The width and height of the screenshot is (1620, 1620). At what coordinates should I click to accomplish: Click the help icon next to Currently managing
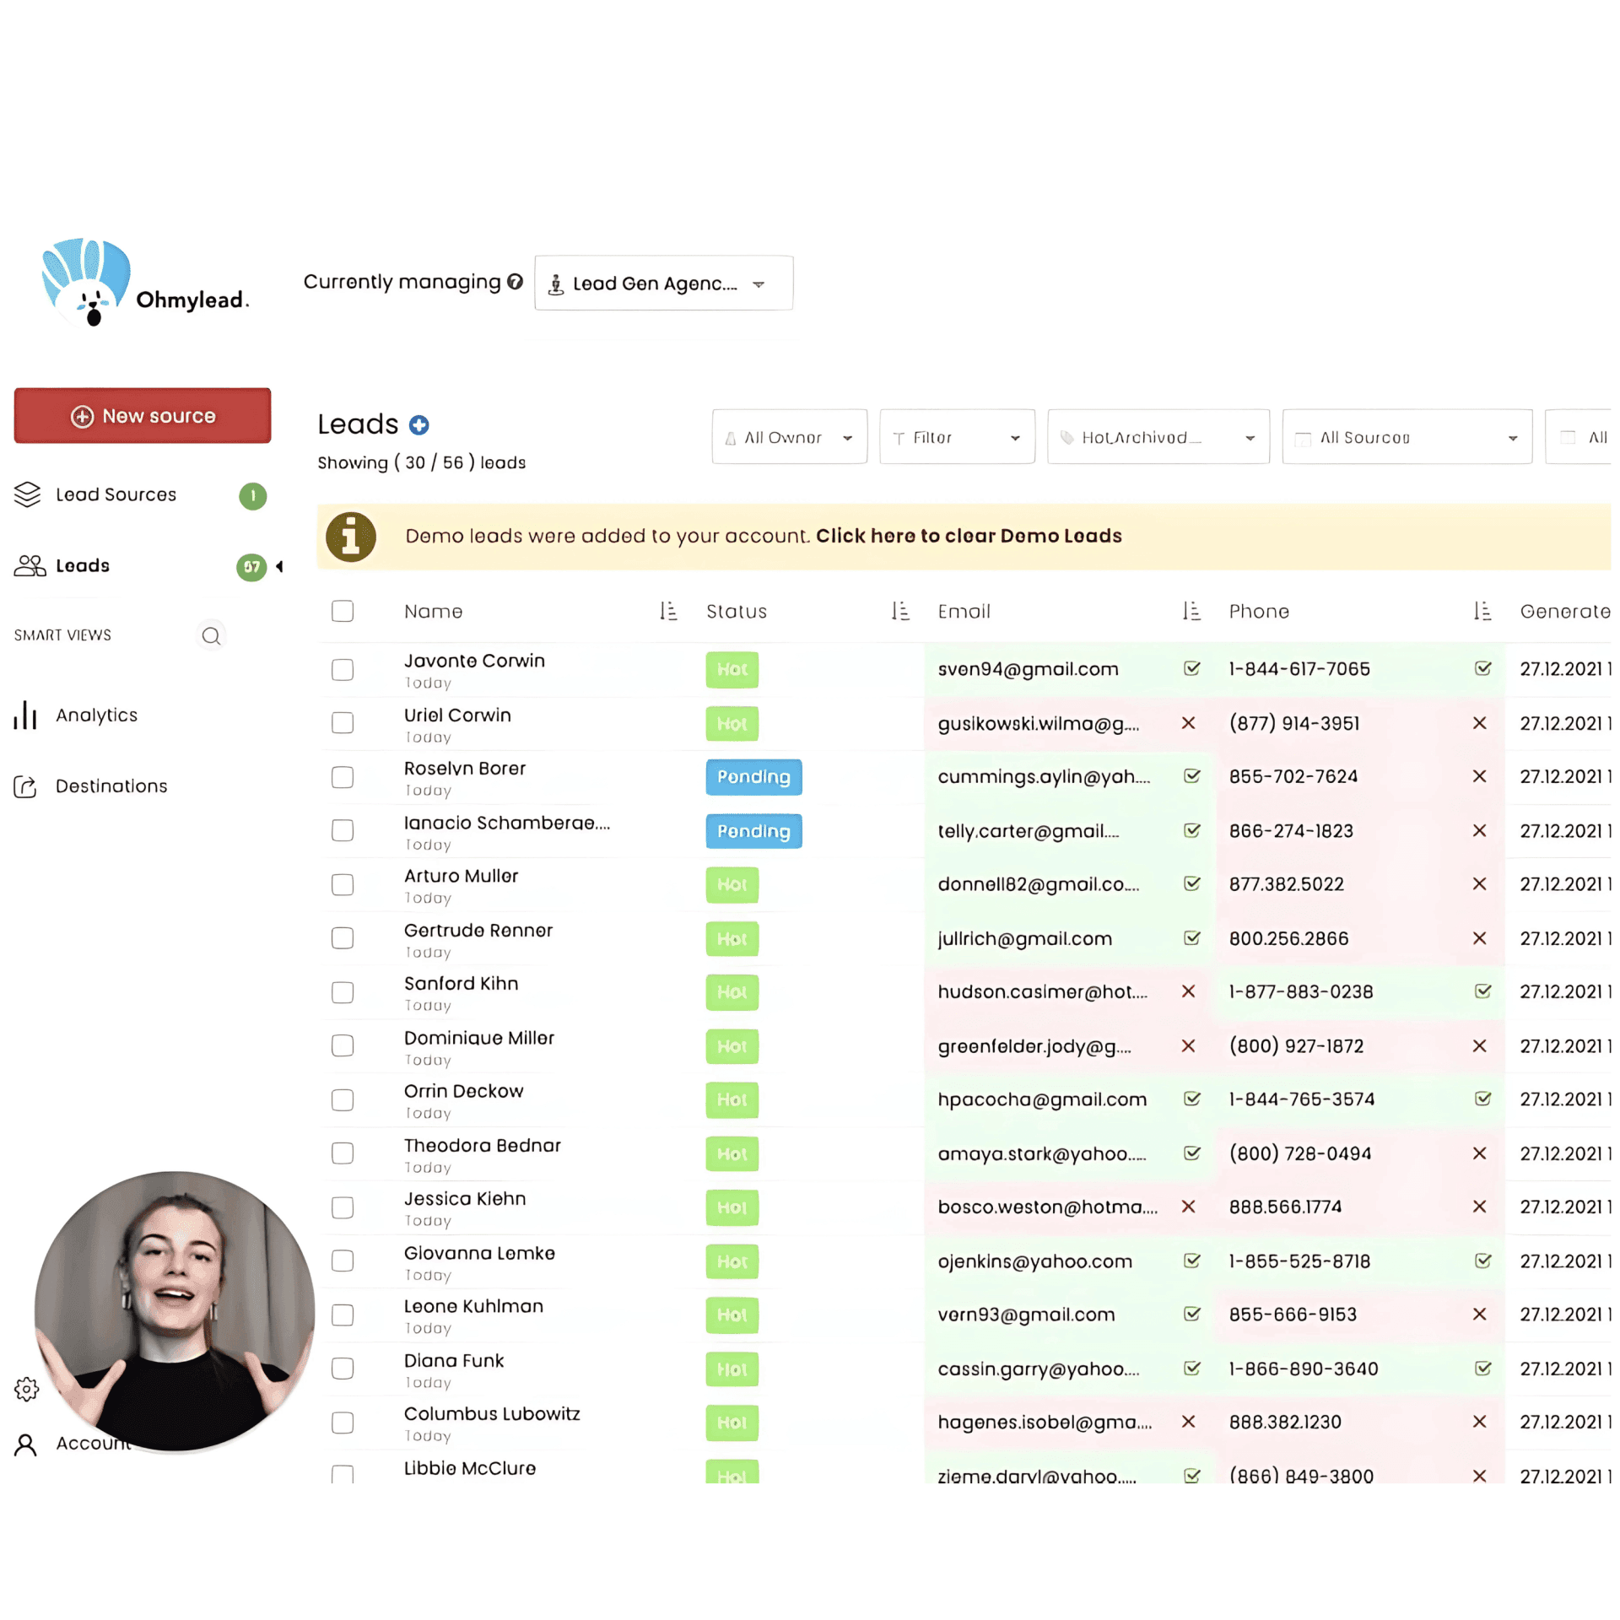coord(515,282)
